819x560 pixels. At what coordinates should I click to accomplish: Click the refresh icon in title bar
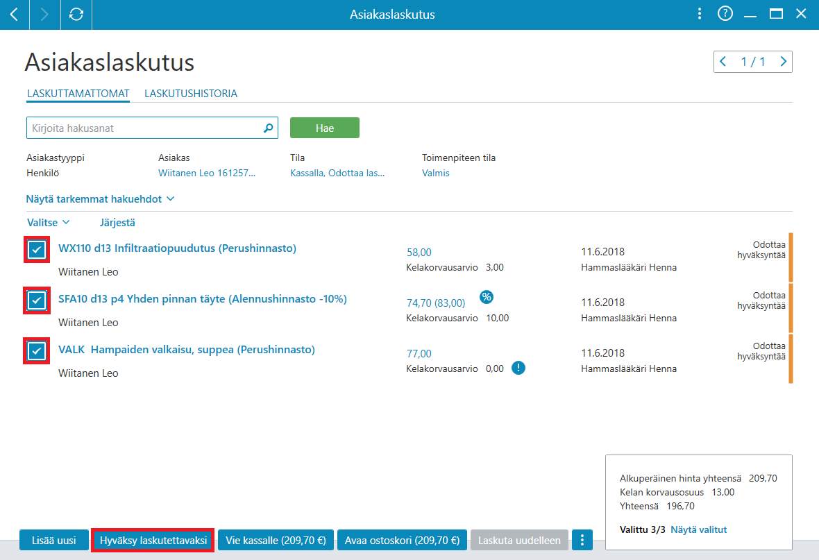[x=76, y=14]
